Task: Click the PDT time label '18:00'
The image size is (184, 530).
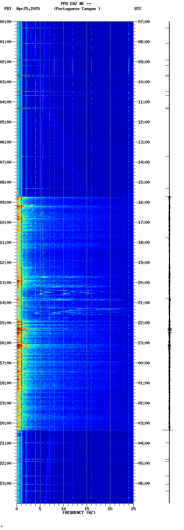Action: coord(6,383)
